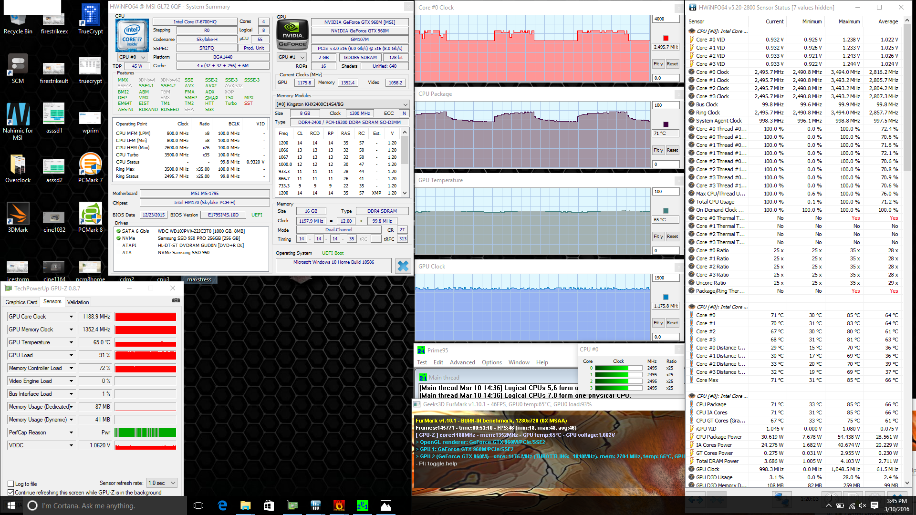
Task: Open Windows Store from taskbar
Action: click(x=269, y=505)
